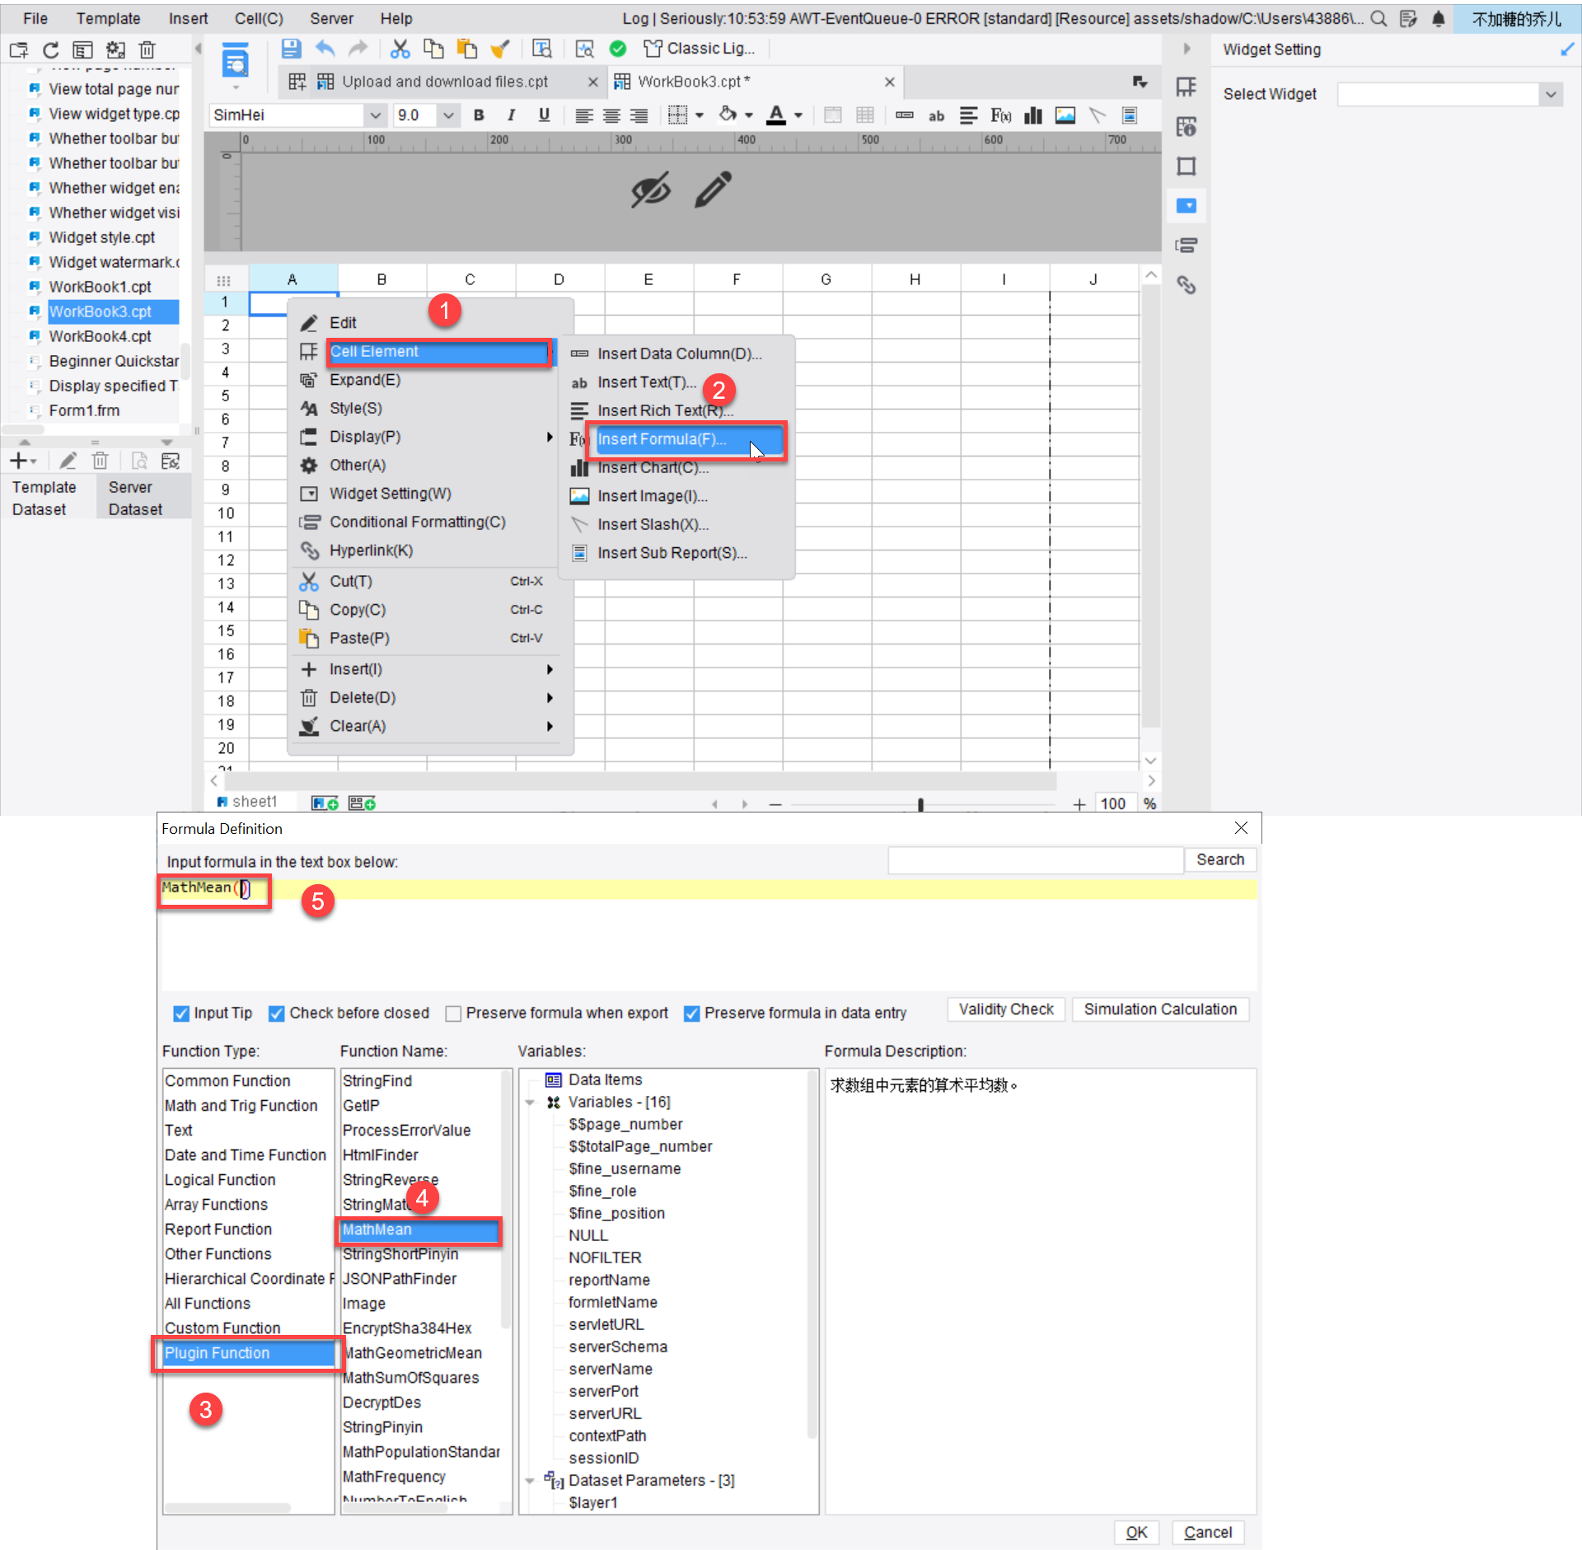The width and height of the screenshot is (1582, 1550).
Task: Open the Cell Element panel icon
Action: (1186, 87)
